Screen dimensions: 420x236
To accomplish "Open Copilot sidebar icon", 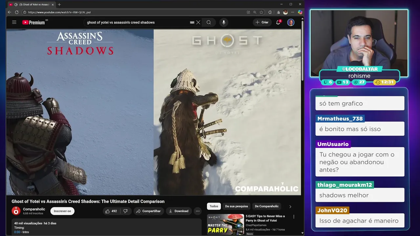I will (x=300, y=12).
